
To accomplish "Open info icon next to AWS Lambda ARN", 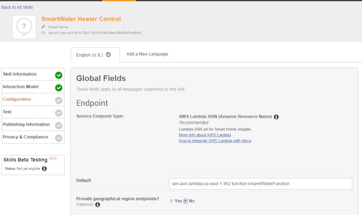I will point(276,117).
